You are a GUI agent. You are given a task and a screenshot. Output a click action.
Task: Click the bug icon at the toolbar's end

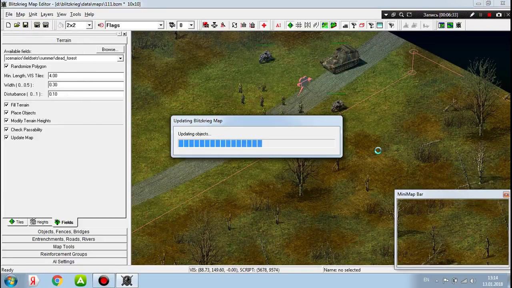[458, 25]
